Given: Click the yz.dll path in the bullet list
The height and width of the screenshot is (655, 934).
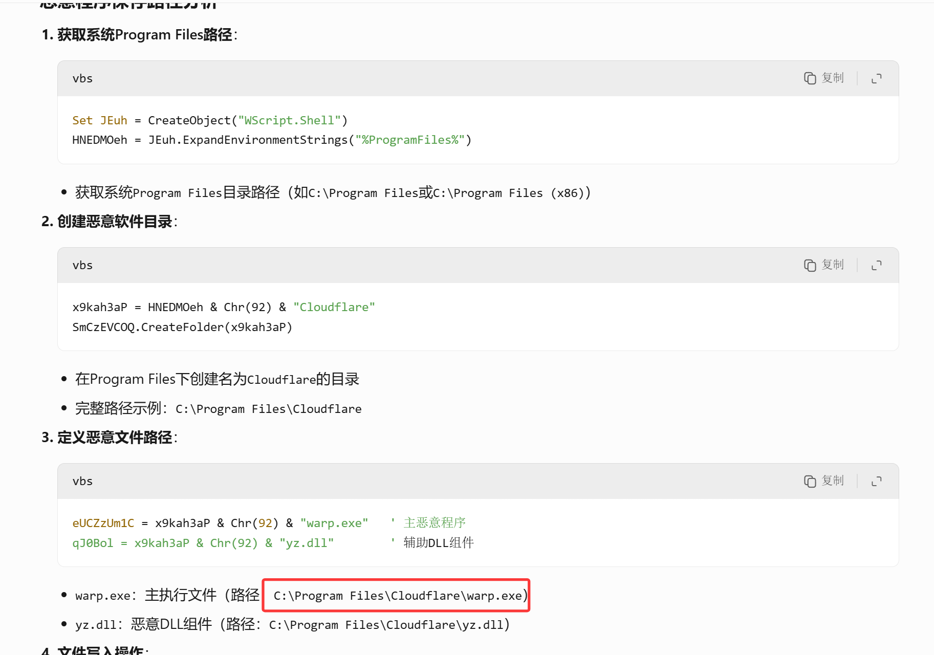Looking at the screenshot, I should coord(386,625).
